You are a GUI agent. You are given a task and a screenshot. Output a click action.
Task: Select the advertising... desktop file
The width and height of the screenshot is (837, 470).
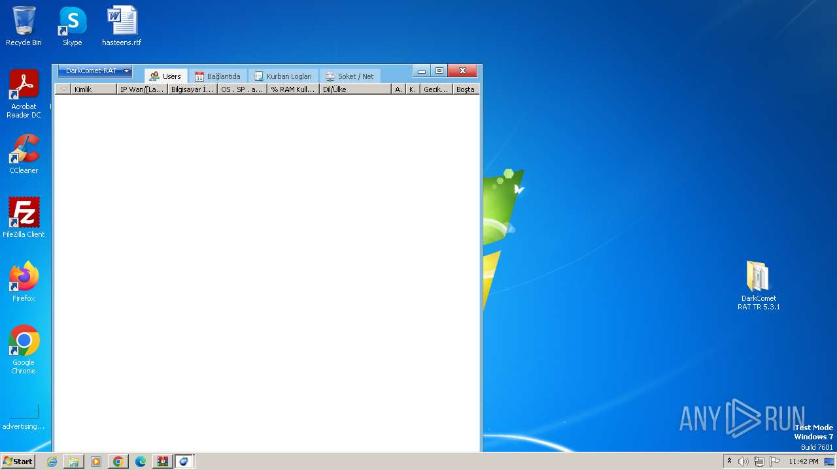click(24, 416)
